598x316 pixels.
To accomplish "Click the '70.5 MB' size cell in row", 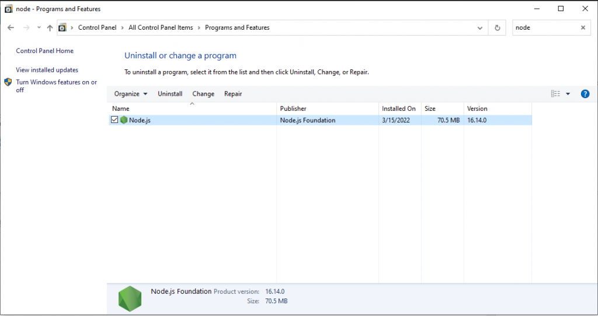I will click(x=448, y=120).
